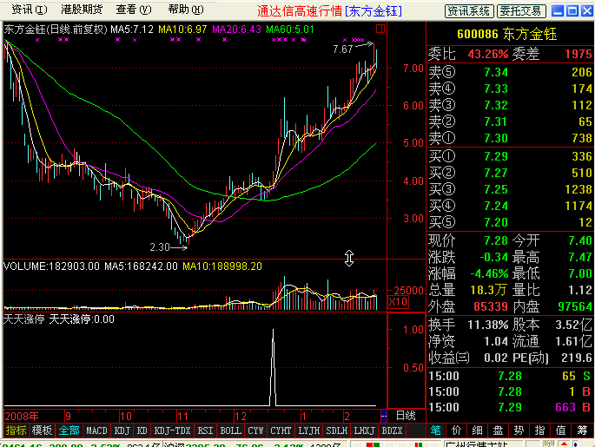Click the 换手 value 11.38%

tap(488, 325)
